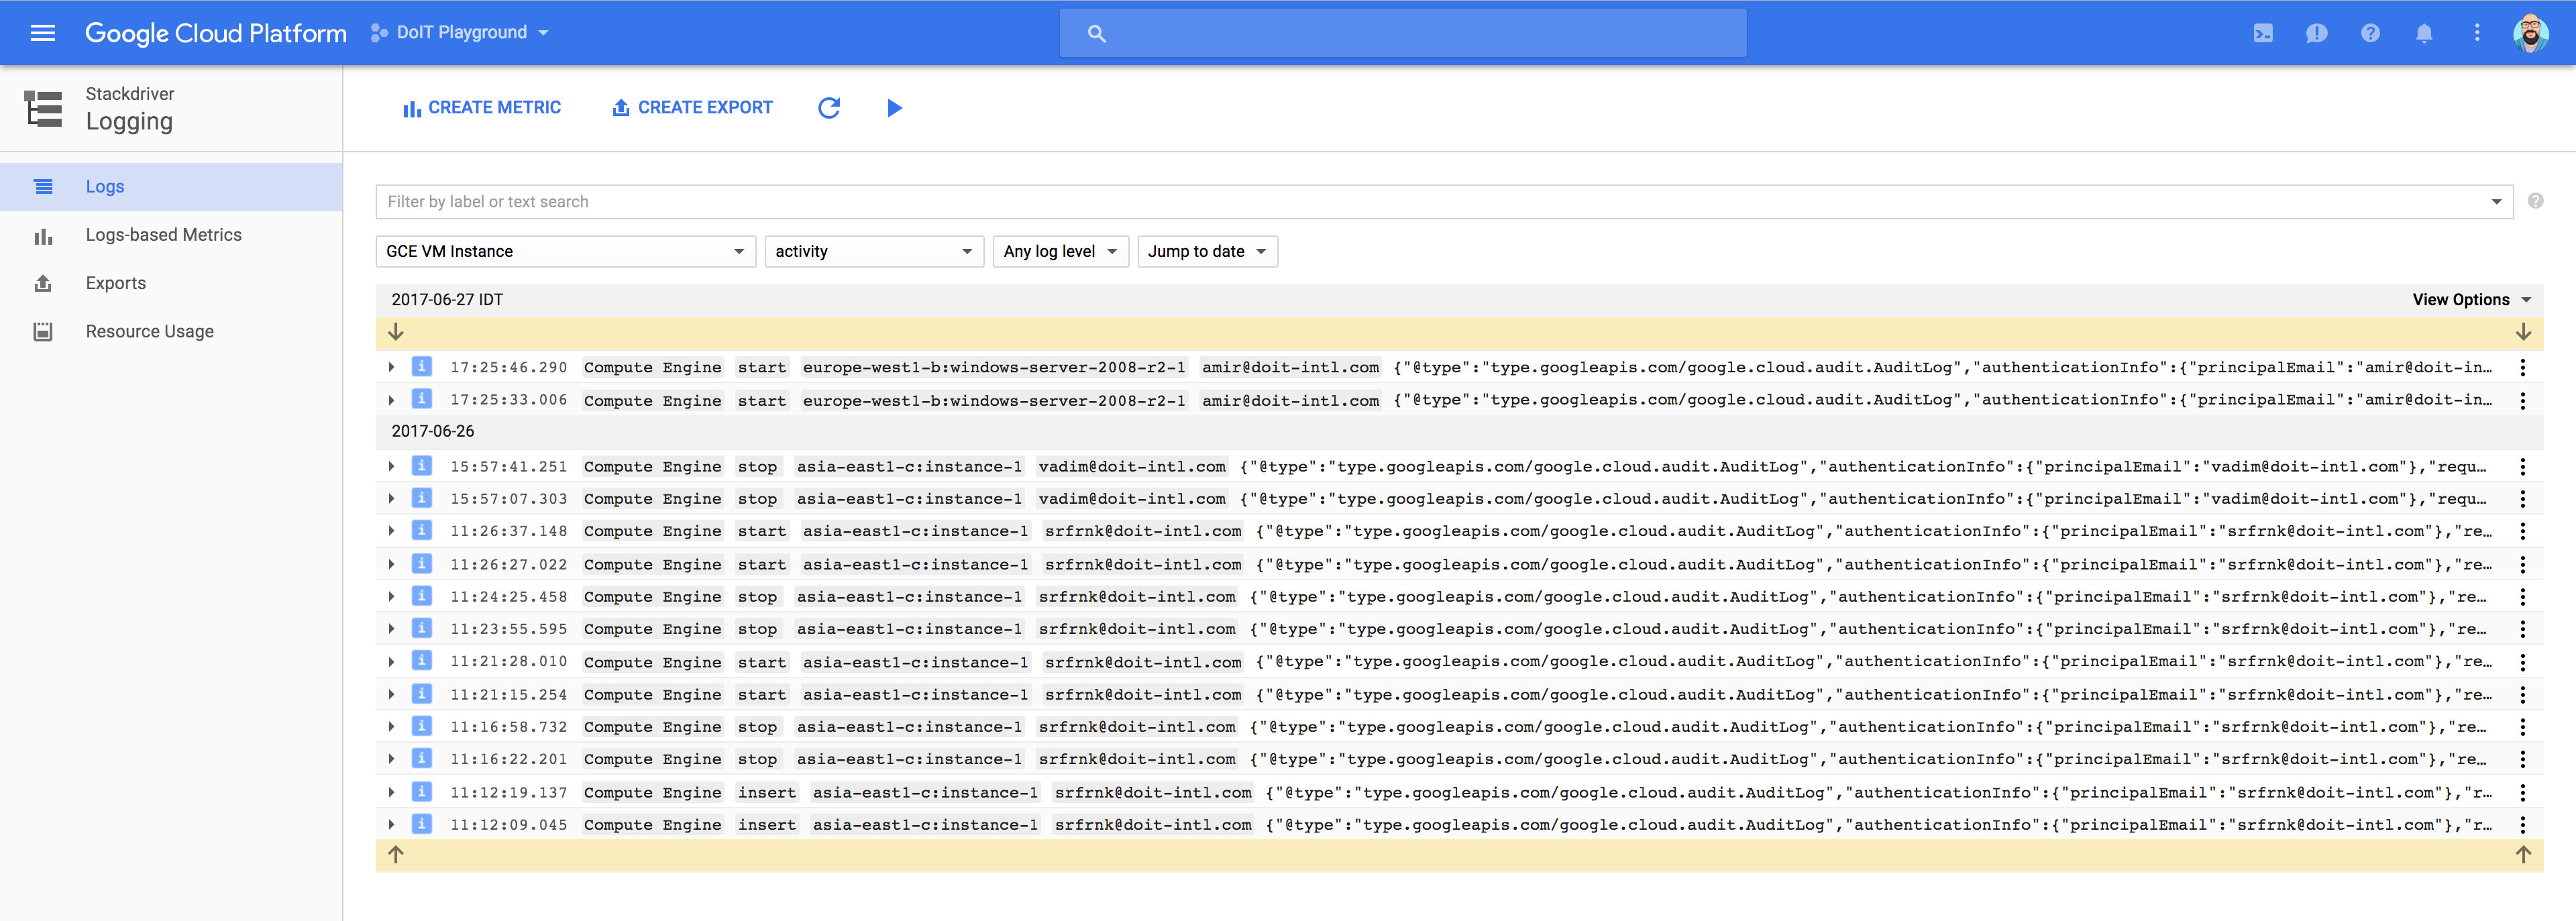The image size is (2576, 921).
Task: Click the start label in 11:21:15.254 row
Action: coord(762,695)
